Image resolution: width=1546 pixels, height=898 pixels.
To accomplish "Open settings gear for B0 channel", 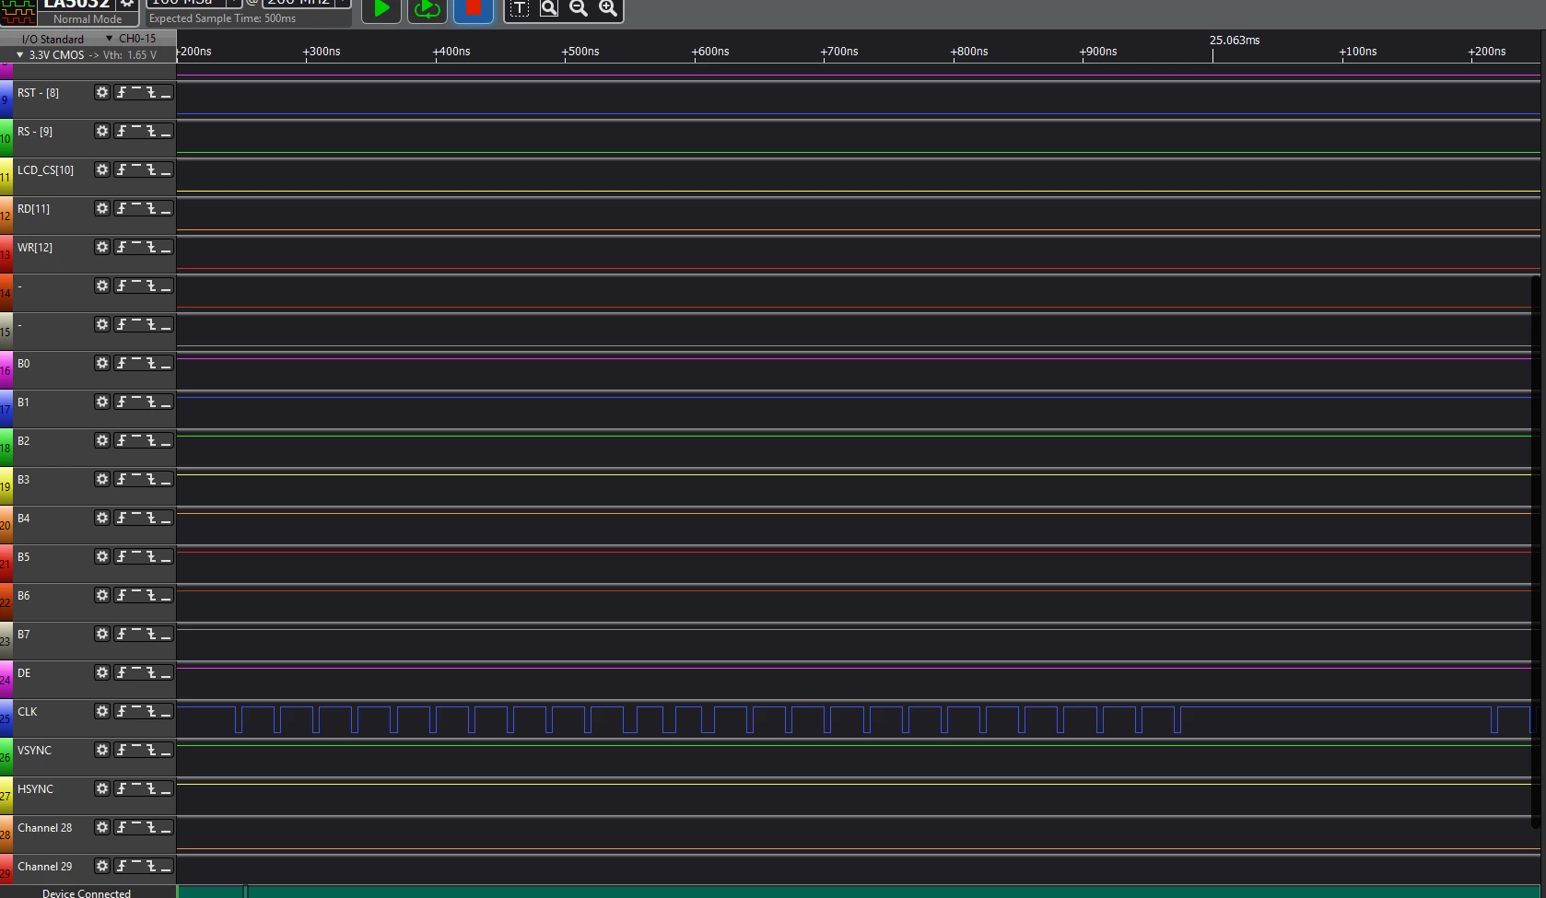I will (102, 363).
